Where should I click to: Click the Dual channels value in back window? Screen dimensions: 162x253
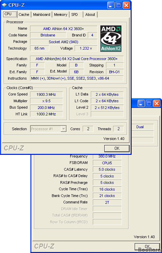(x=142, y=127)
